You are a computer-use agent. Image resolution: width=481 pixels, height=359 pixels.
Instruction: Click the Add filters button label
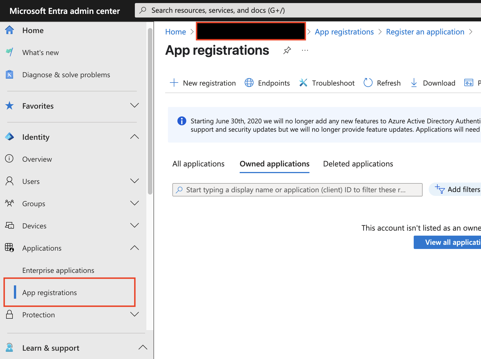(464, 190)
